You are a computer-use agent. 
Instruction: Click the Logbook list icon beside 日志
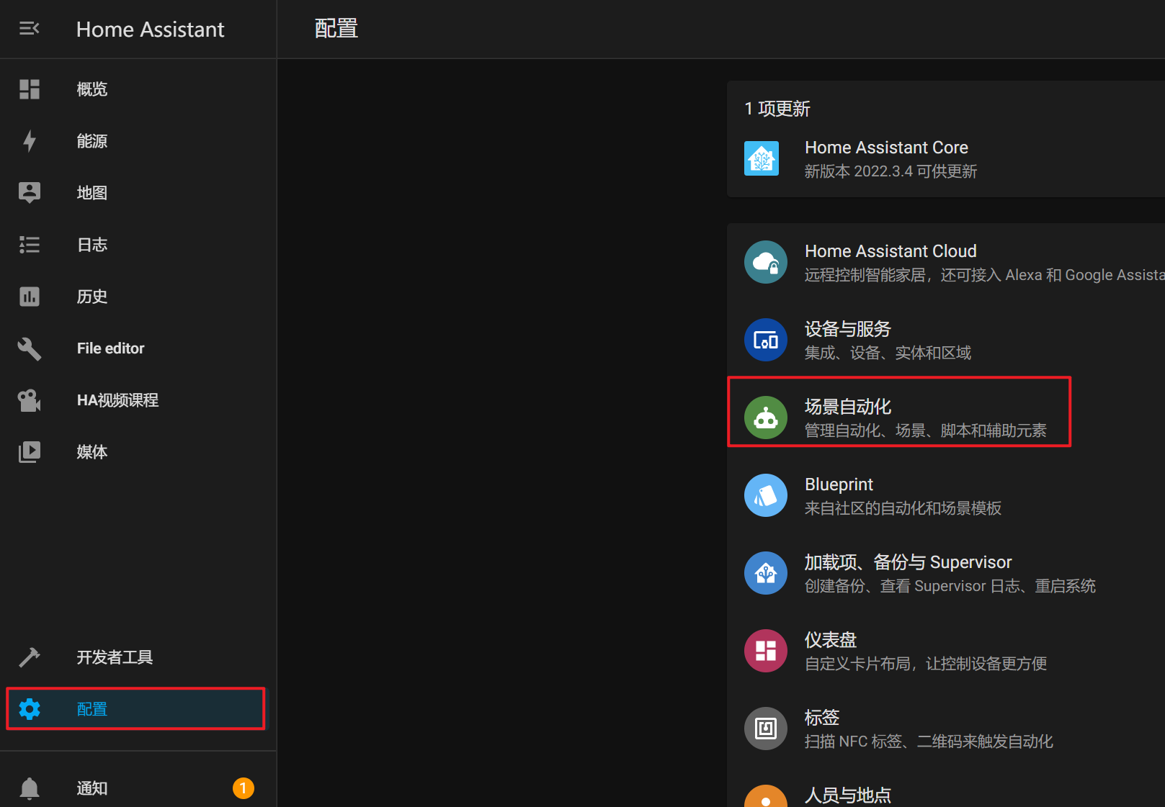[x=30, y=245]
